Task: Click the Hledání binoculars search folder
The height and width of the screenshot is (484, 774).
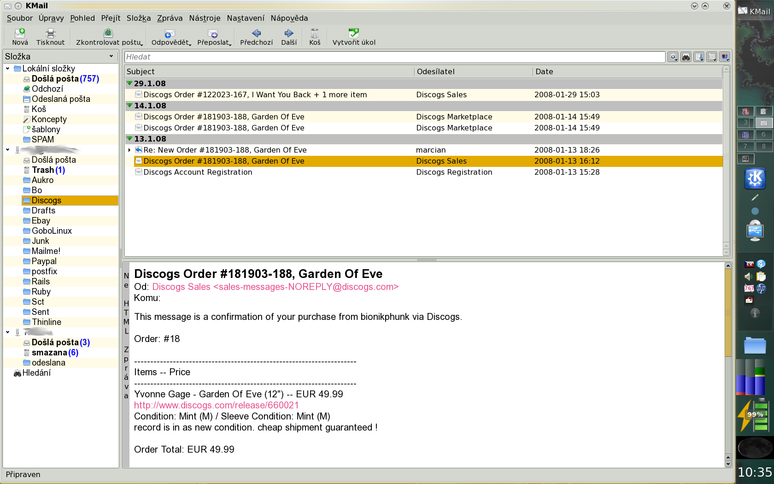Action: [18, 373]
